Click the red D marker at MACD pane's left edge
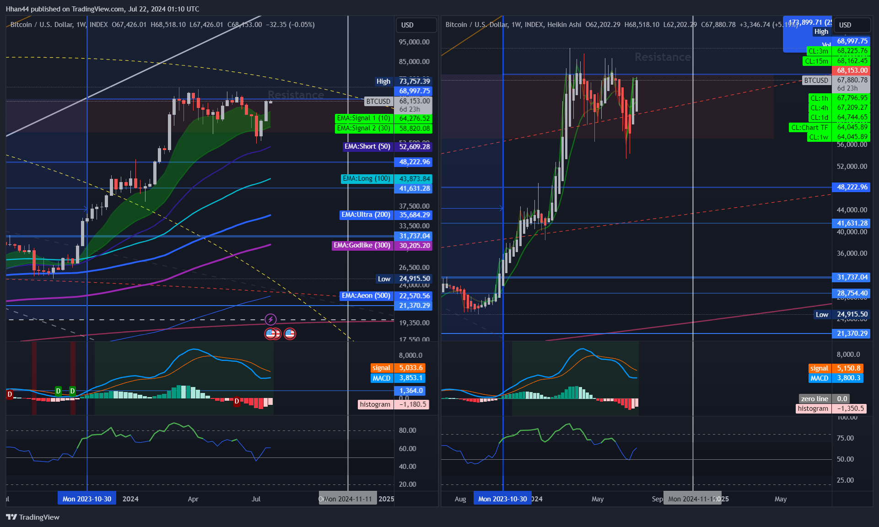The image size is (879, 527). click(x=10, y=394)
